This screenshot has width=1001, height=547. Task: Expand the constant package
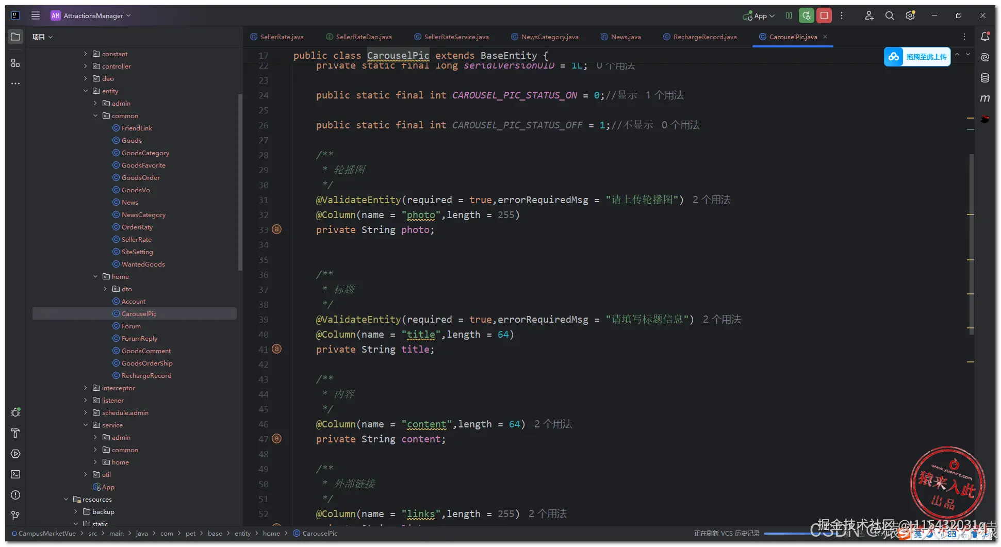point(86,54)
